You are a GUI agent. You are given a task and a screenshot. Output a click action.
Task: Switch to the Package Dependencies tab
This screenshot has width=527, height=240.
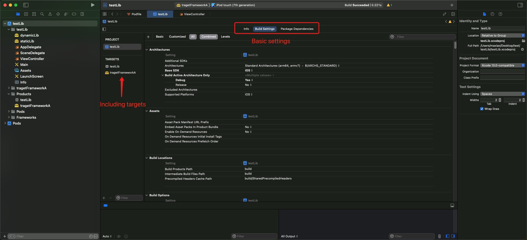click(297, 29)
